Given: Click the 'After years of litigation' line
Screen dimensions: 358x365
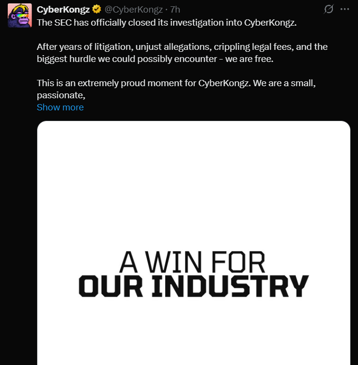Looking at the screenshot, I should point(97,47).
